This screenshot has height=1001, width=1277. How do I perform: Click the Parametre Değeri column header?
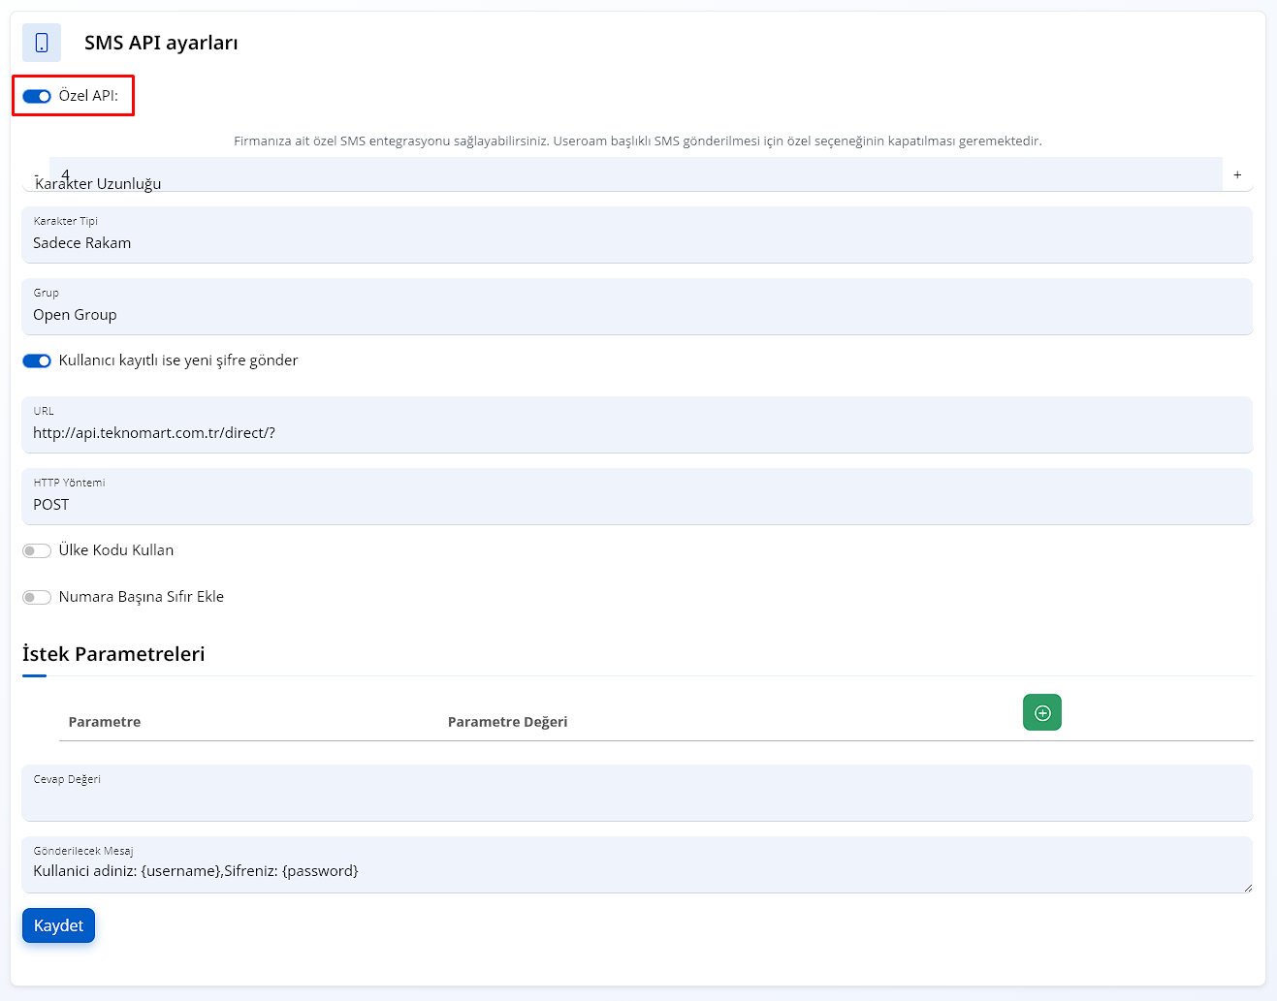[507, 722]
